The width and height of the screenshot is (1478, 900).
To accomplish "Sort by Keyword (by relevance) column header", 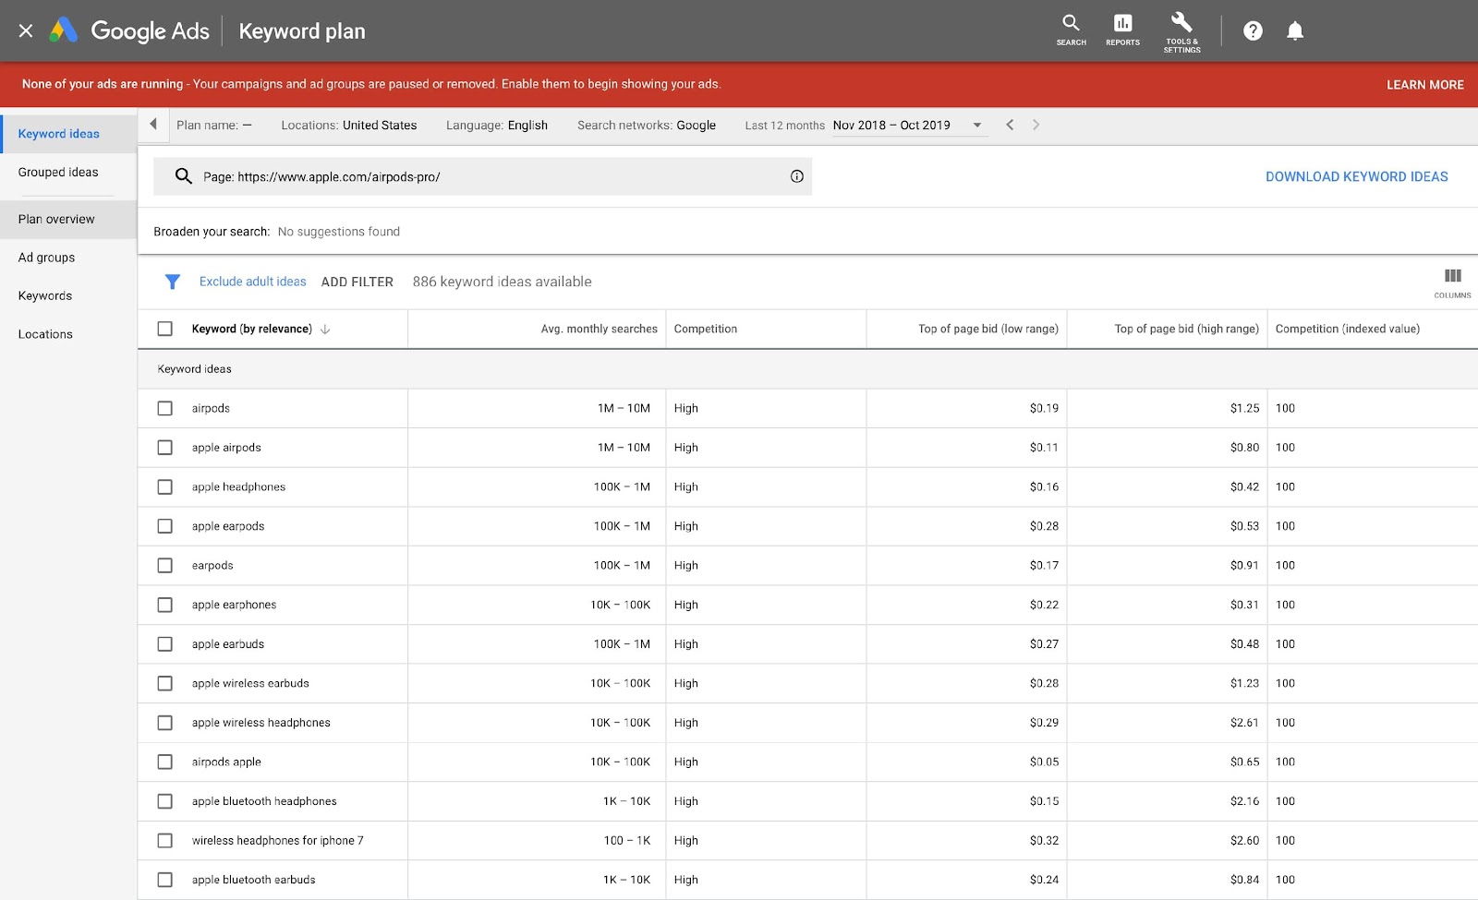I will pos(252,330).
